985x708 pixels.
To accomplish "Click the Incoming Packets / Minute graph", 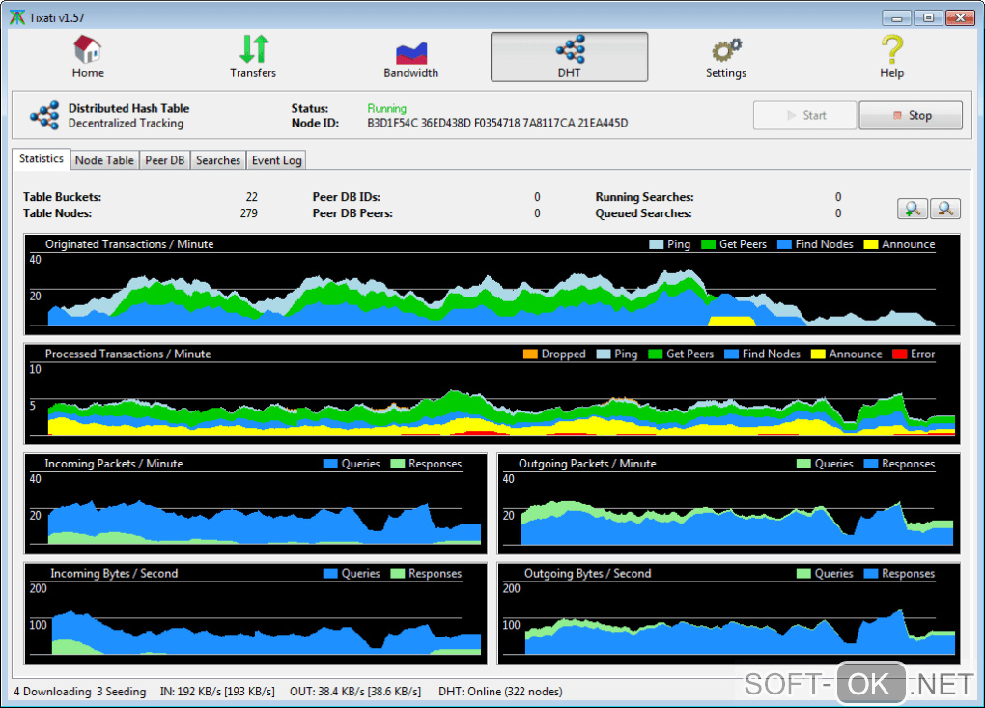I will coord(255,504).
